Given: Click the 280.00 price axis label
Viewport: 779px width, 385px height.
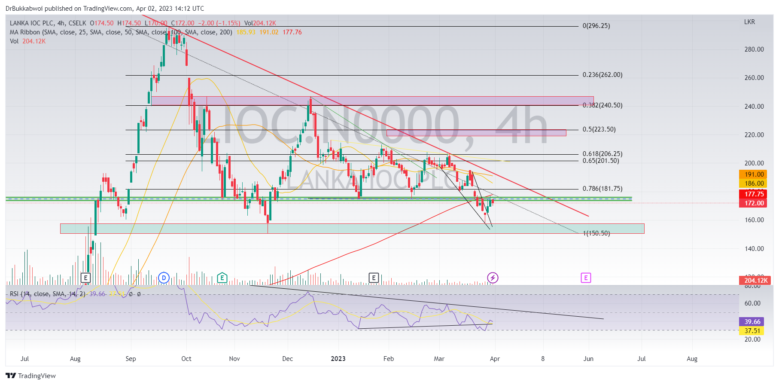Looking at the screenshot, I should click(x=754, y=49).
